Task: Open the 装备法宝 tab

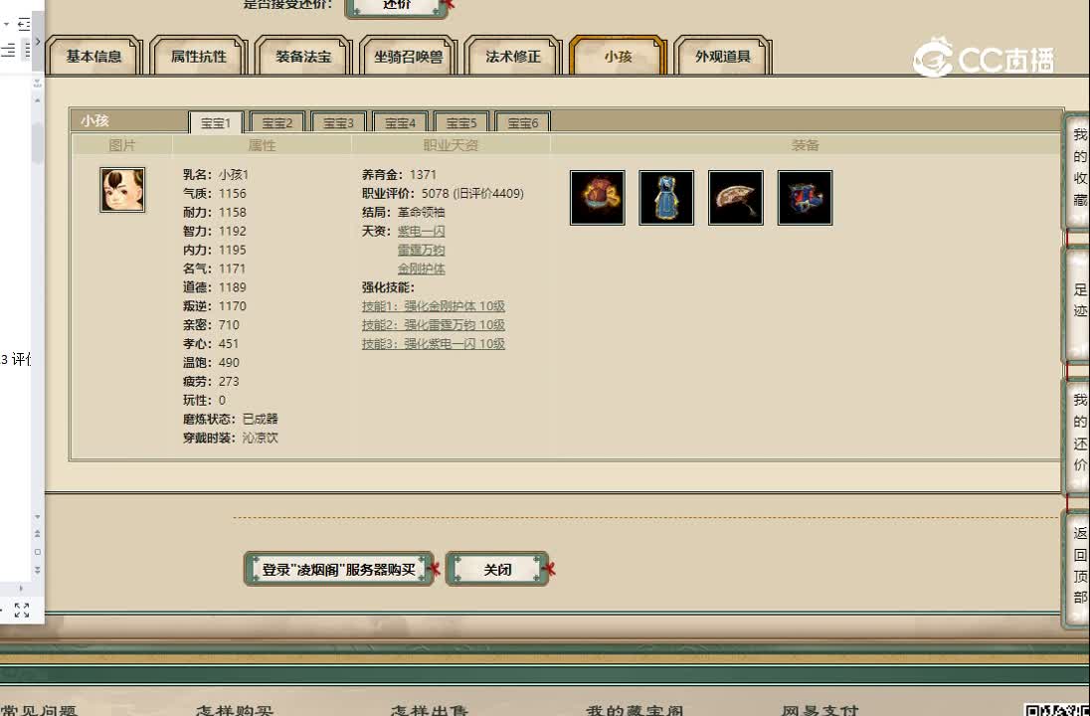Action: tap(303, 57)
